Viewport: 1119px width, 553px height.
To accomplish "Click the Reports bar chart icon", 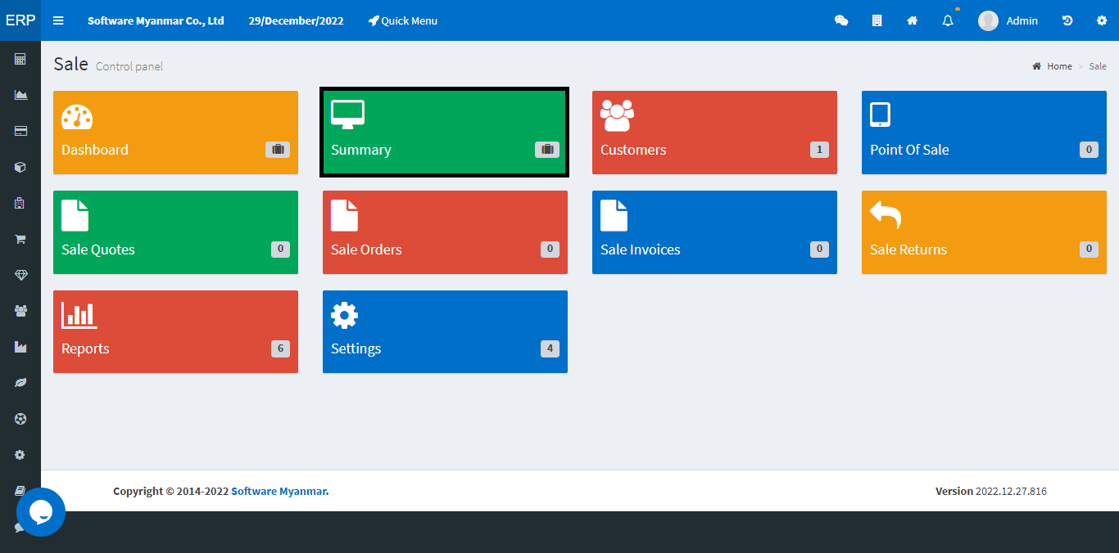I will [79, 315].
